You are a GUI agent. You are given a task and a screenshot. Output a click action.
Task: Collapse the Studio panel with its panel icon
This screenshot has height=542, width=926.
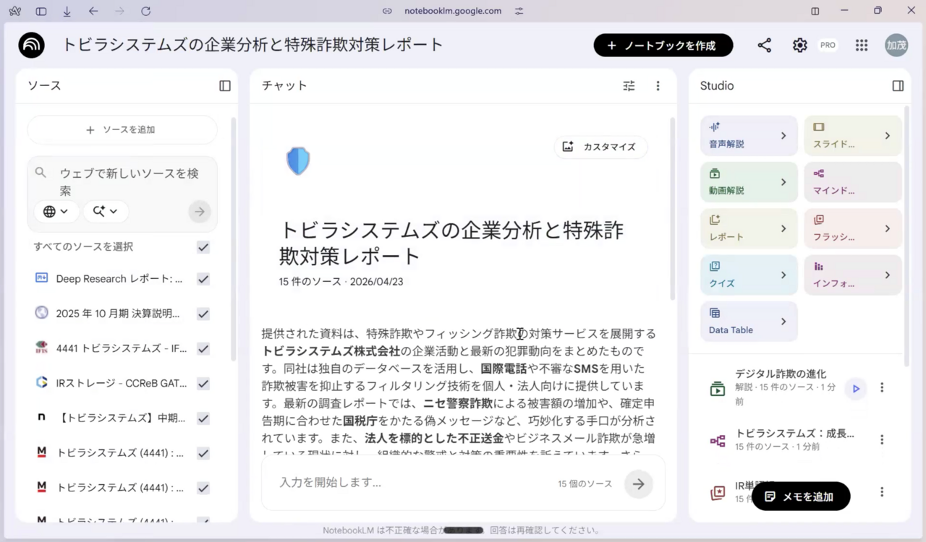point(898,86)
